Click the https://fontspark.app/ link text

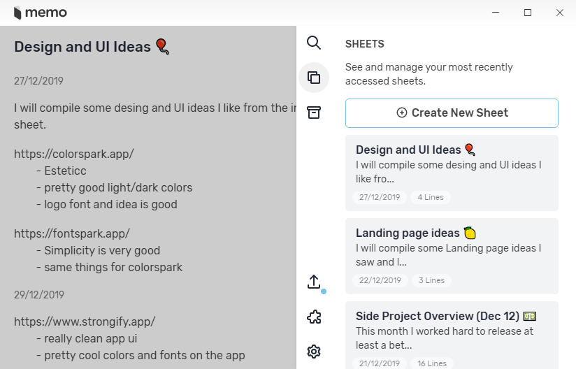tap(71, 233)
